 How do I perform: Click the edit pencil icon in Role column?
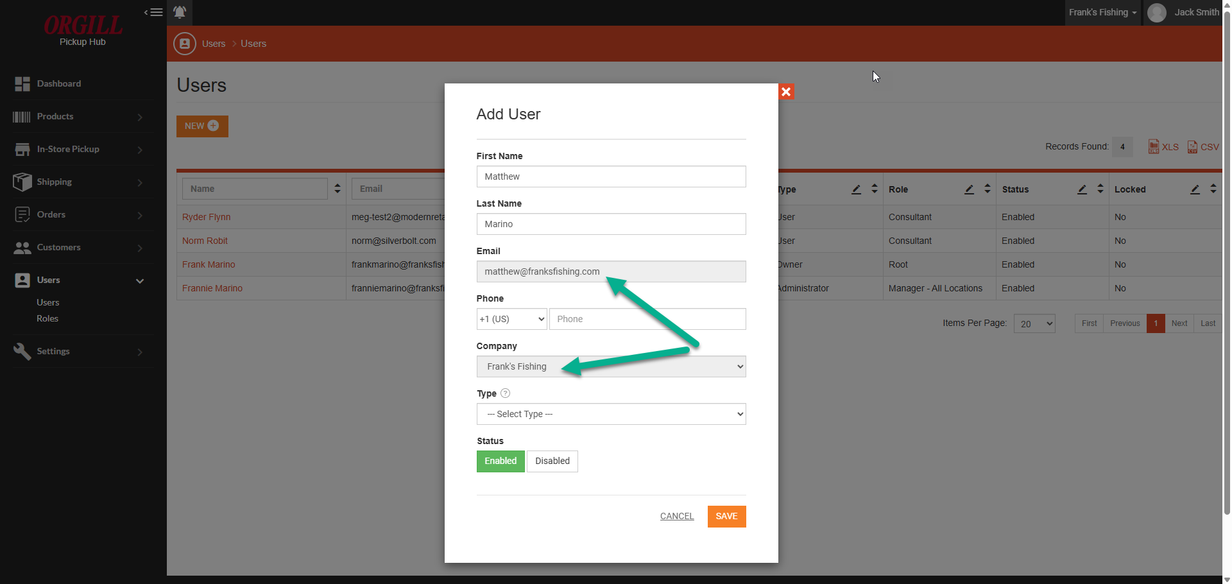(970, 189)
